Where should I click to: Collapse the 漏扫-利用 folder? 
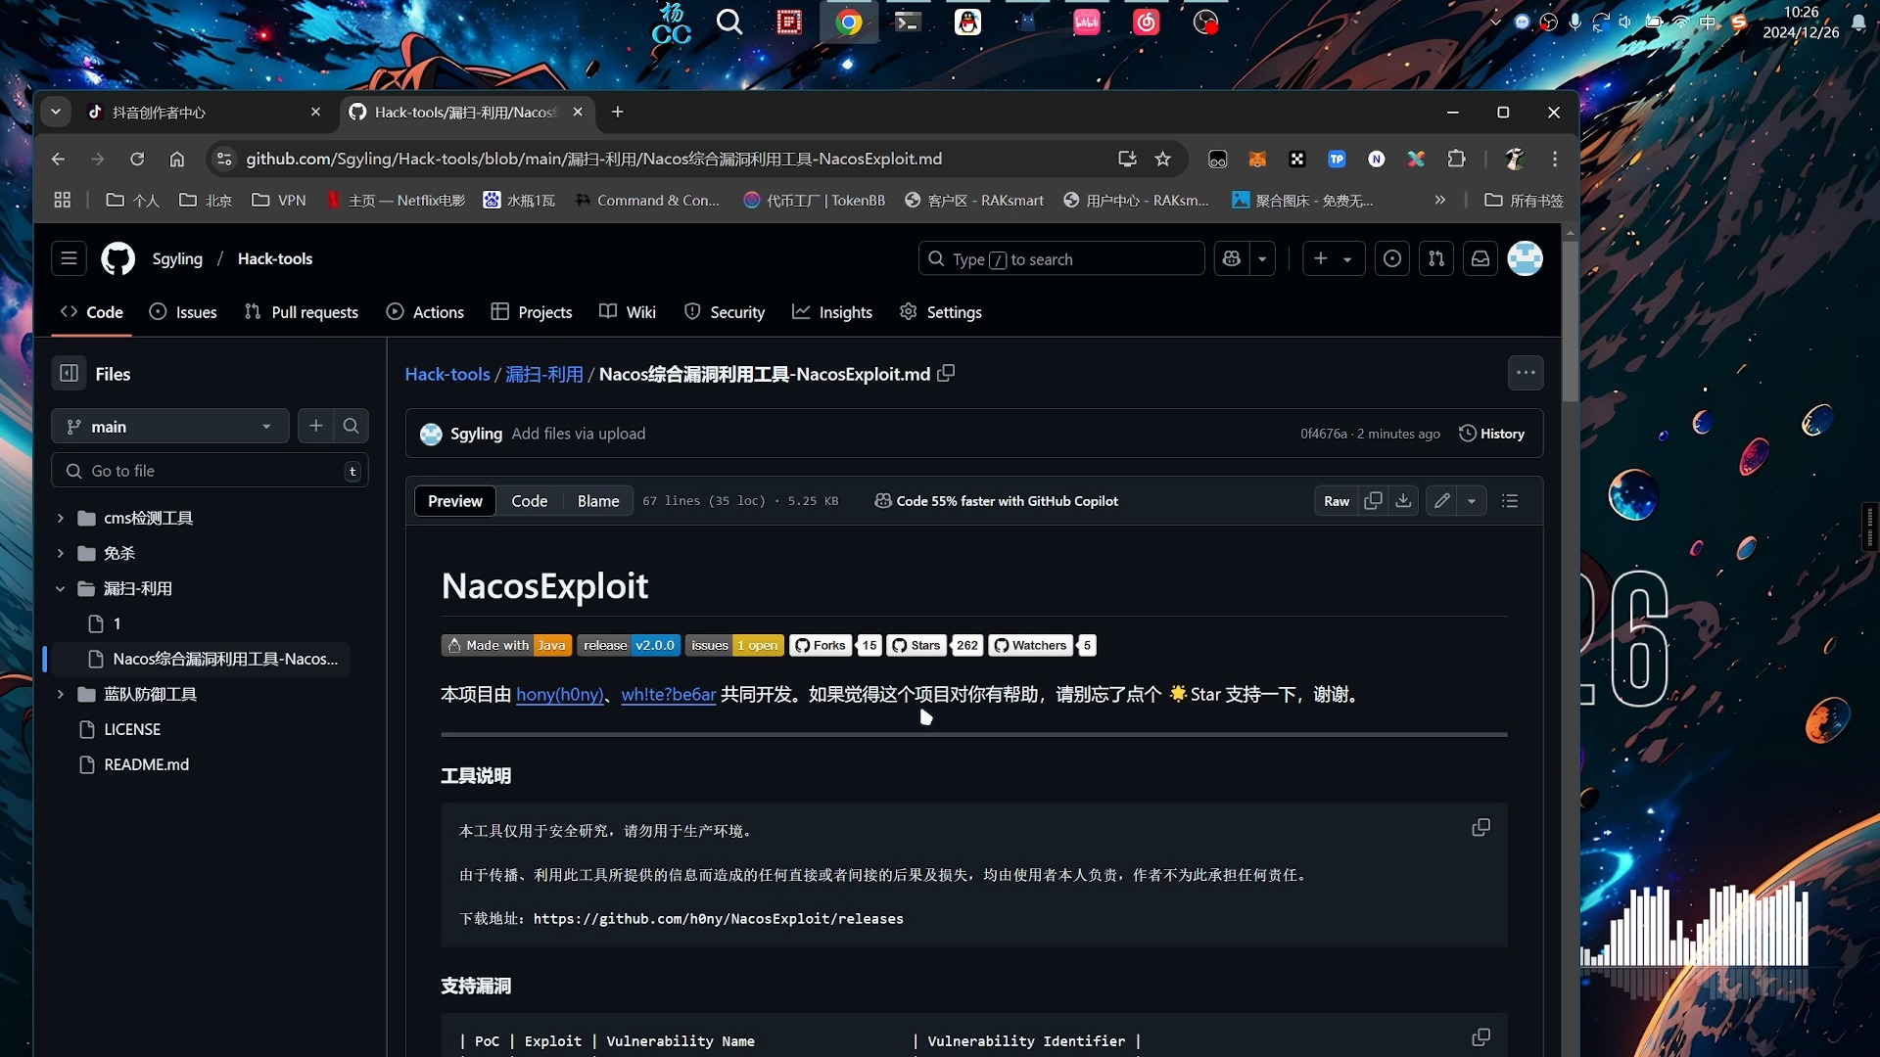pyautogui.click(x=61, y=588)
